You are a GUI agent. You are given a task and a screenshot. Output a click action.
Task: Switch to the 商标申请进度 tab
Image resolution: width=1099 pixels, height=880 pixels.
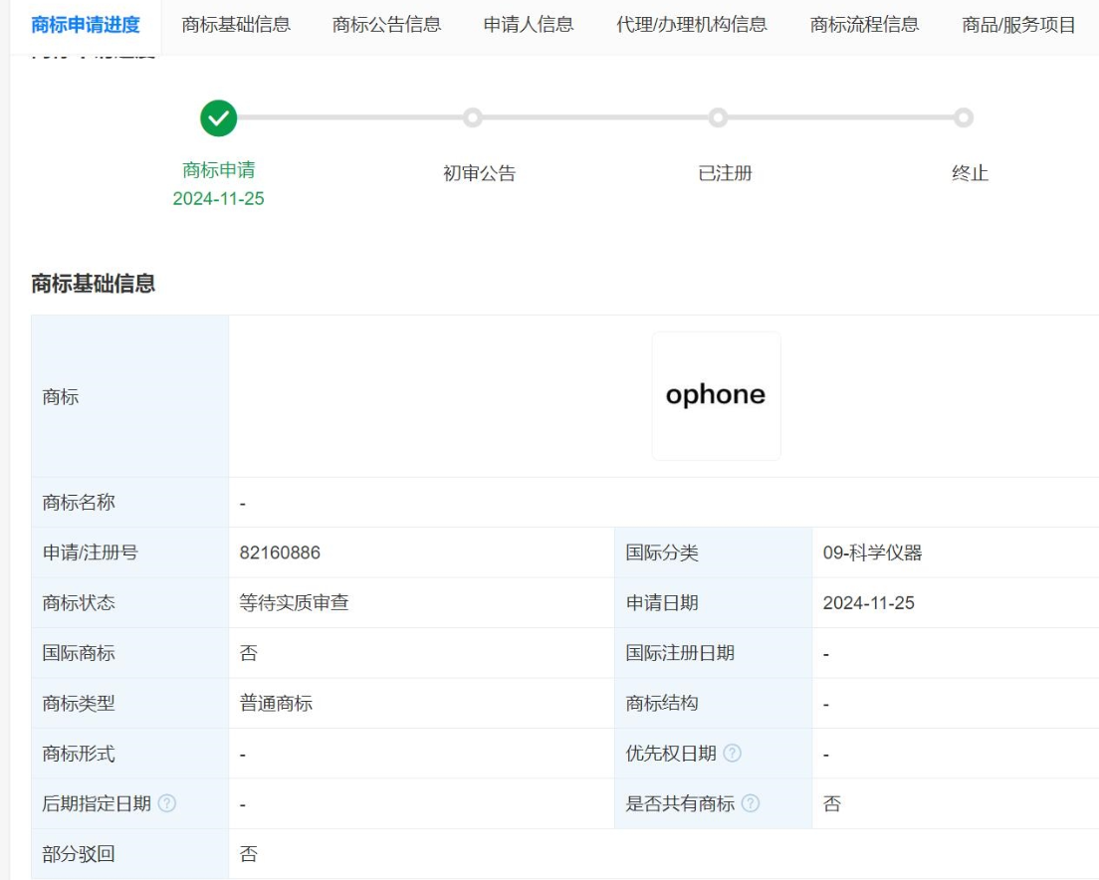click(x=86, y=25)
